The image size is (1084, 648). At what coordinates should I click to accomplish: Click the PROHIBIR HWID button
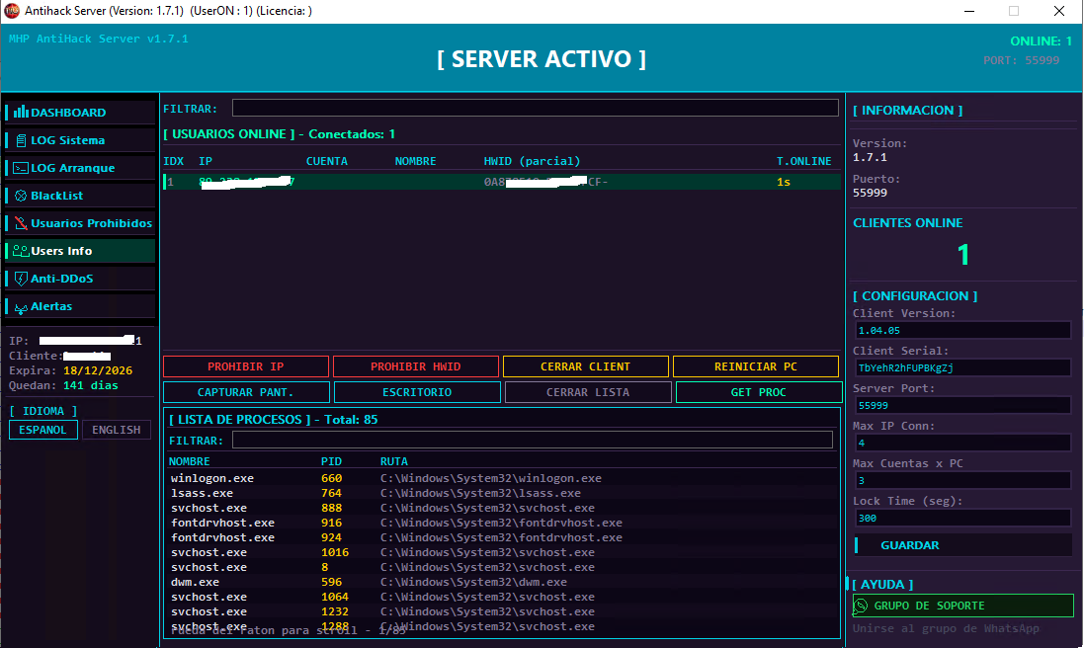[415, 366]
